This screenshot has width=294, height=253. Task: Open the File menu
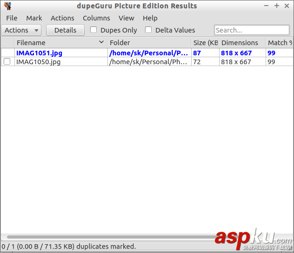point(12,18)
